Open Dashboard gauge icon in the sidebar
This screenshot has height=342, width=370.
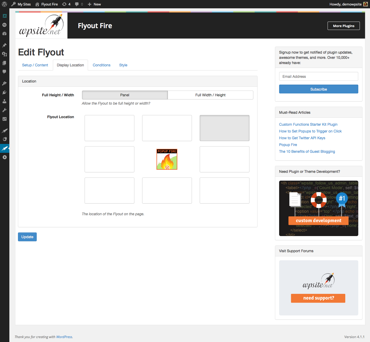pos(4,34)
